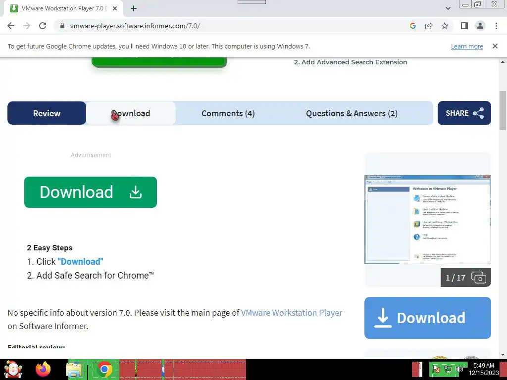Open the Santa start button
The image size is (507, 380).
tap(13, 370)
